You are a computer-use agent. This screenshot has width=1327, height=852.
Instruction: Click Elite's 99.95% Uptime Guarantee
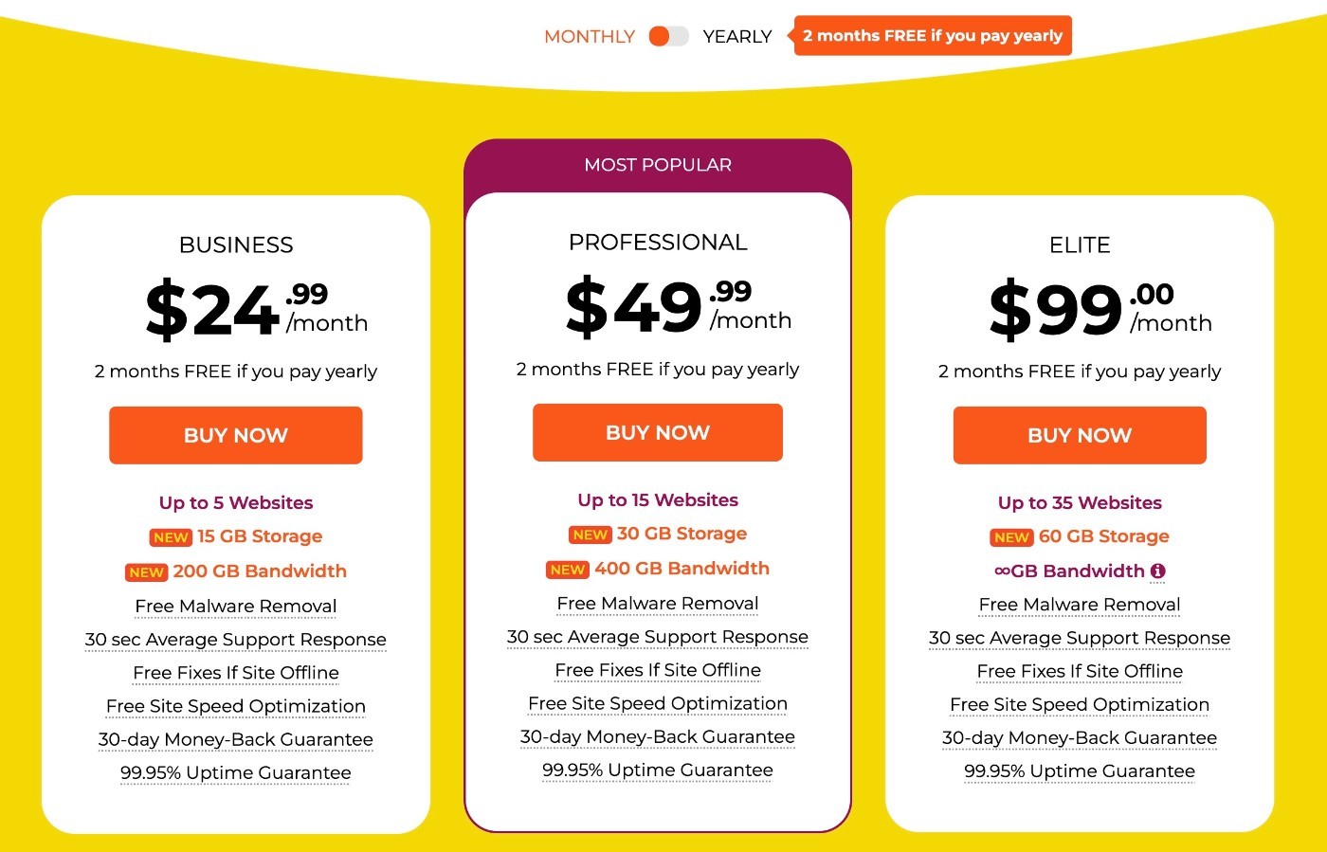coord(1080,771)
